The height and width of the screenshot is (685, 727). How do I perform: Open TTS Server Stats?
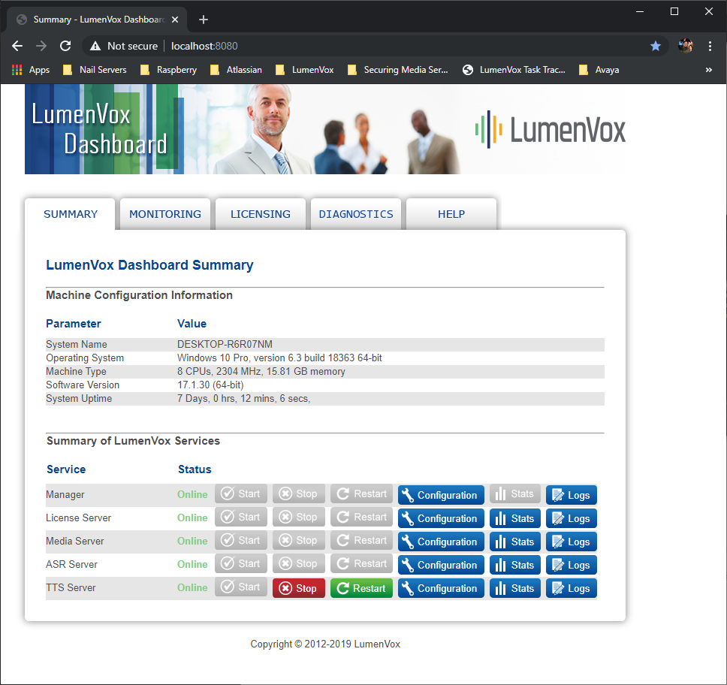[x=514, y=588]
